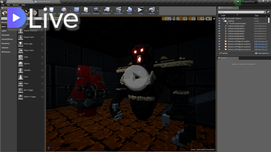
Task: Toggle visibility of DemonLordTeleportLocation
Action: point(219,41)
